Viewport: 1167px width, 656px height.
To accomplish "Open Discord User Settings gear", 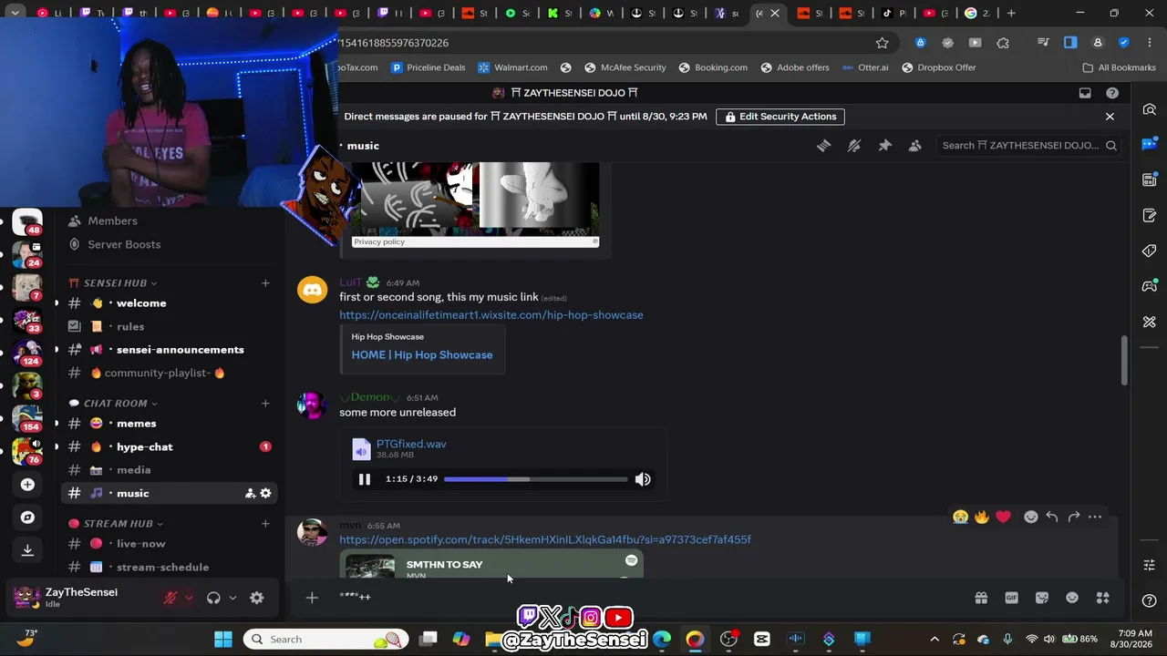I will [x=257, y=598].
